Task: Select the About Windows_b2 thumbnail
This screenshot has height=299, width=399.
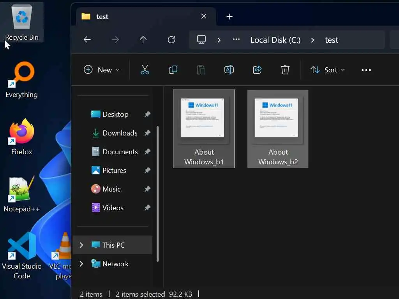Action: tap(277, 128)
